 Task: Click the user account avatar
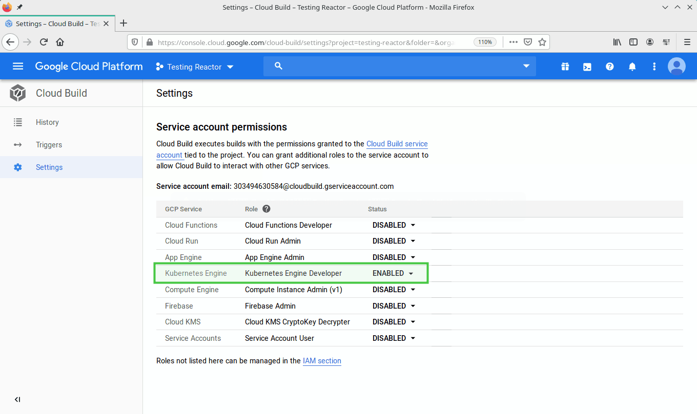[x=676, y=67]
